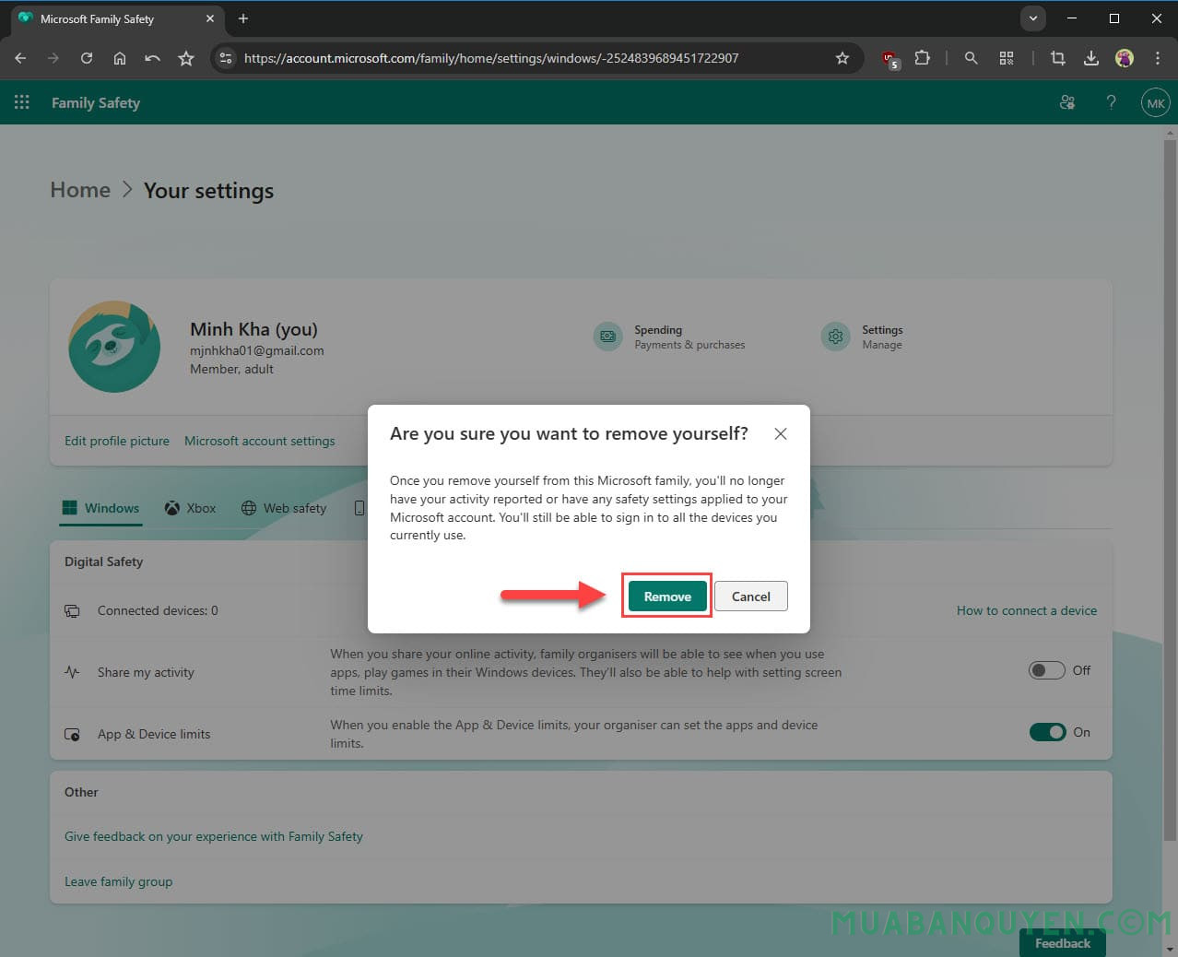
Task: Click the star icon beside the address bar
Action: coord(186,58)
